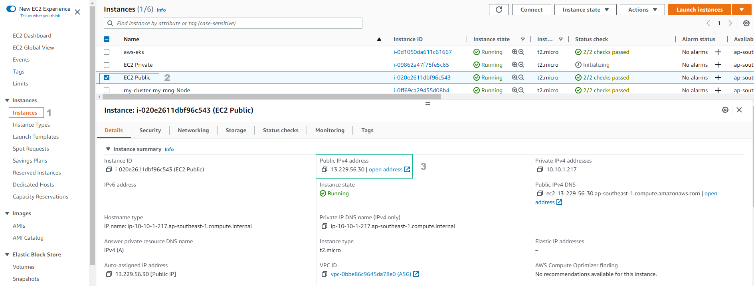
Task: Open Launch Templates in sidebar
Action: tap(36, 137)
